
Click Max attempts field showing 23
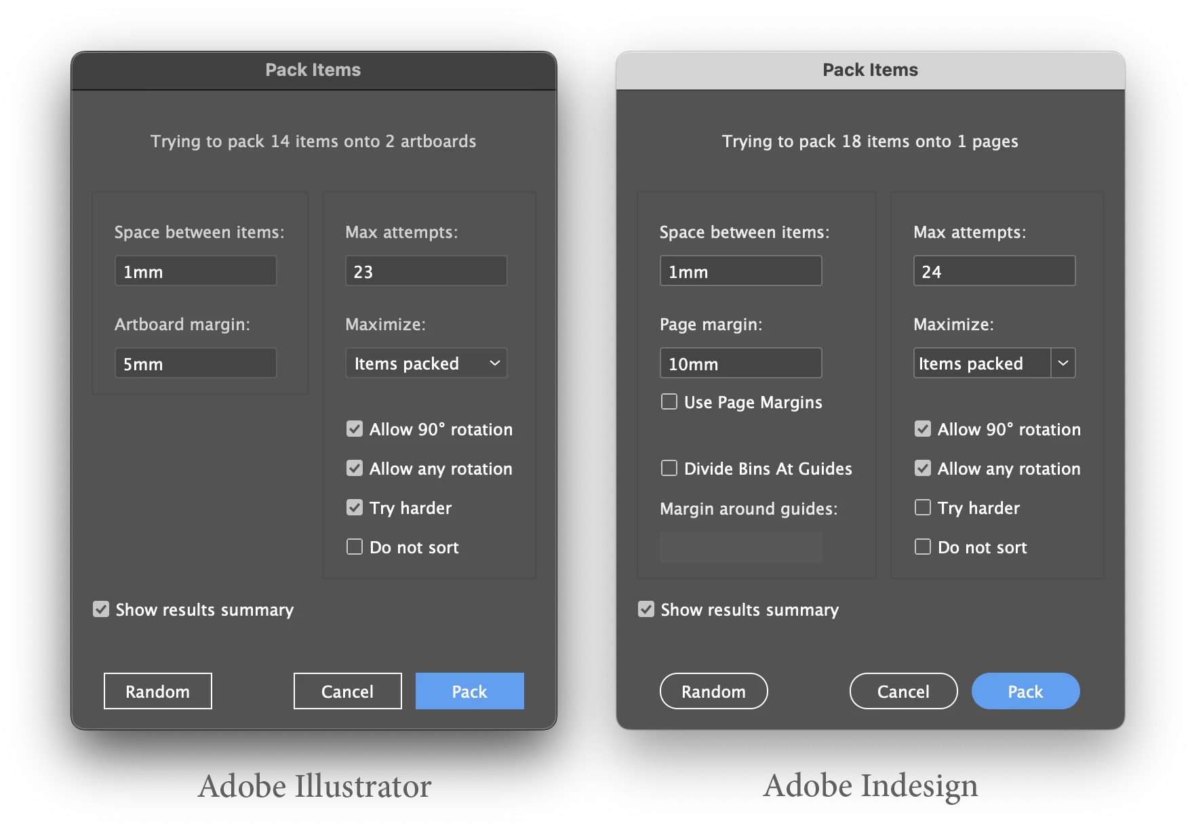(x=427, y=271)
